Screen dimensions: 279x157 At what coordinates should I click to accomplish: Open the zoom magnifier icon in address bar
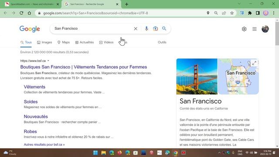(216, 13)
